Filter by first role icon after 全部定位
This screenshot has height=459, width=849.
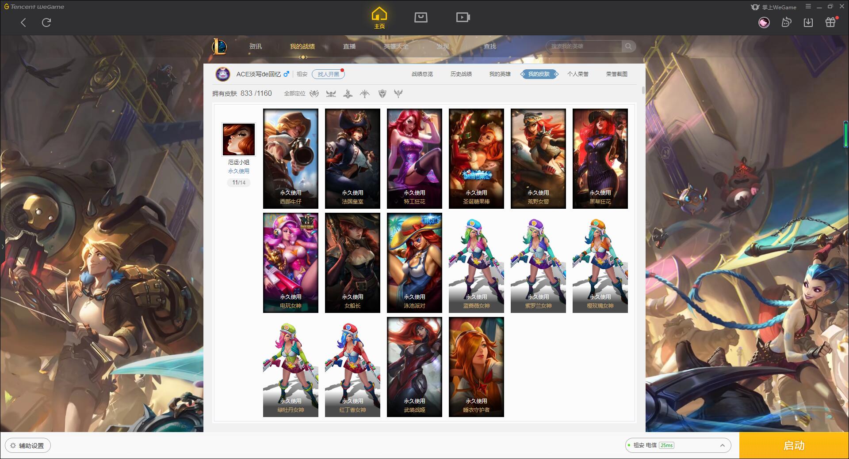click(314, 94)
